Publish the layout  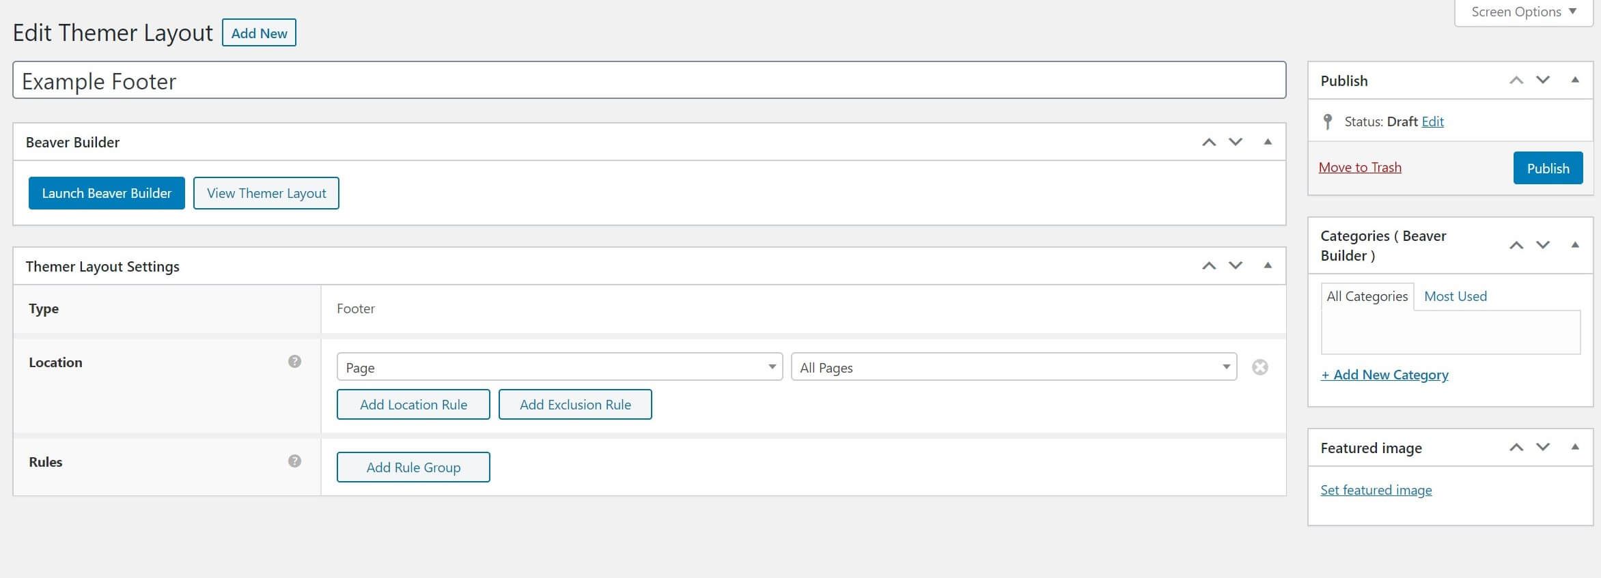(x=1548, y=168)
